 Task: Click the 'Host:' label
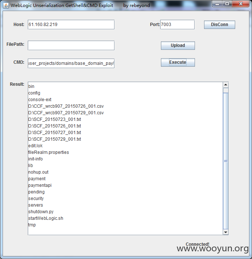point(19,25)
